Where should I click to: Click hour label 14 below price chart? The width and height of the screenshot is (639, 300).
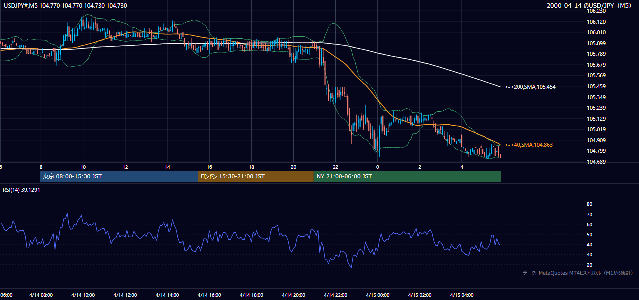[x=167, y=167]
